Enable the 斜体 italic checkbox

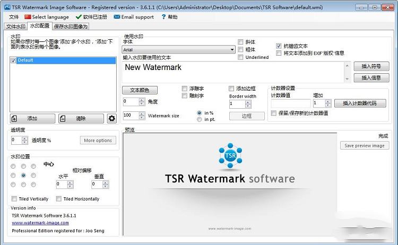click(x=240, y=42)
